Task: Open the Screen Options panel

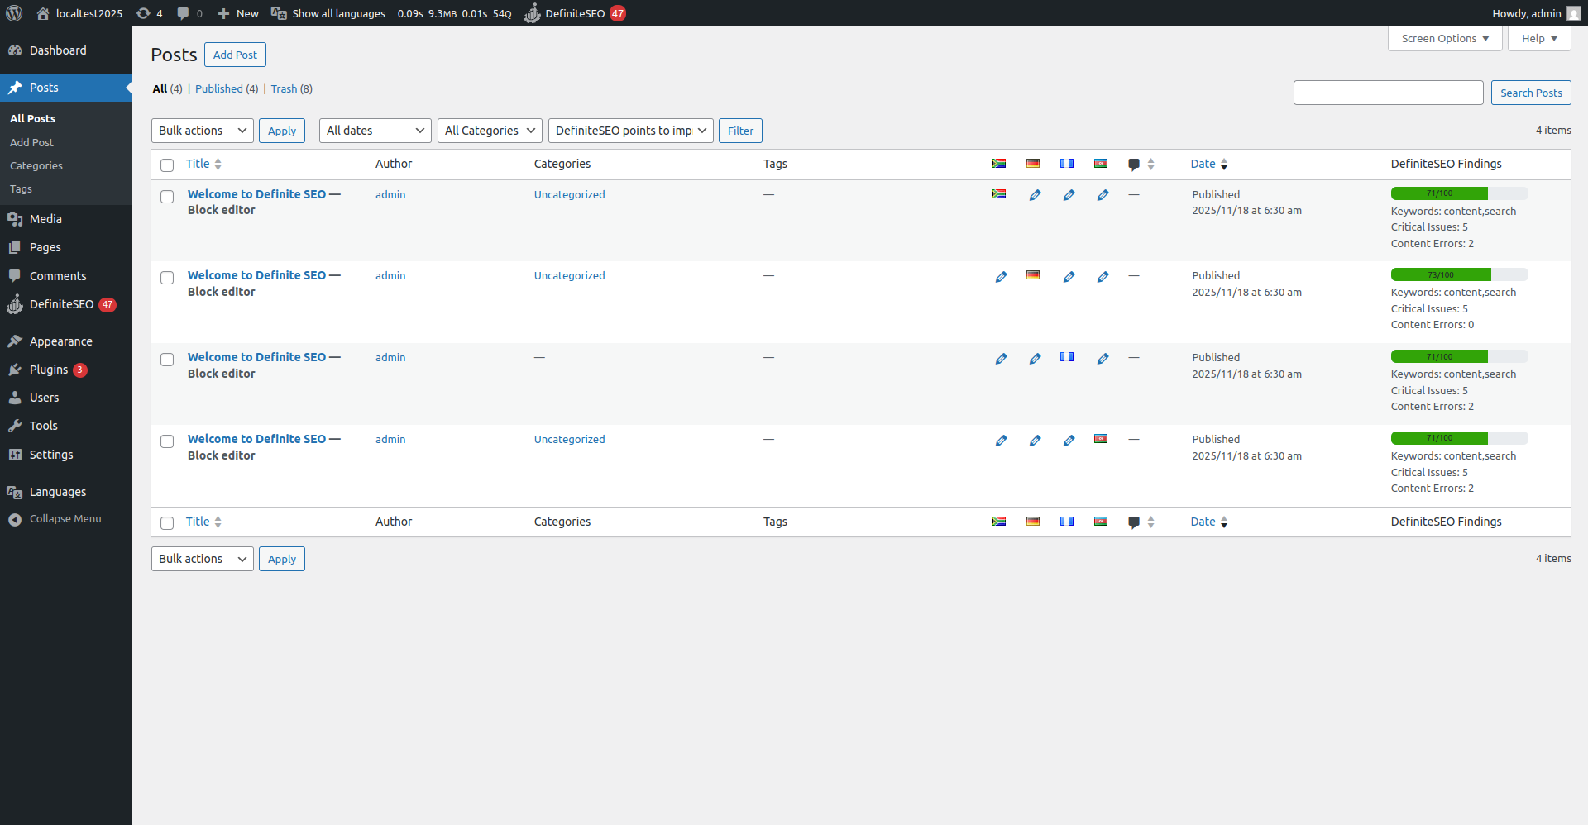Action: pos(1444,38)
